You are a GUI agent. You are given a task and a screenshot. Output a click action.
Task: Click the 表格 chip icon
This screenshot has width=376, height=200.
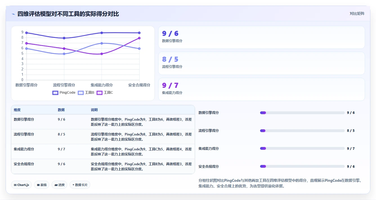coord(38,185)
